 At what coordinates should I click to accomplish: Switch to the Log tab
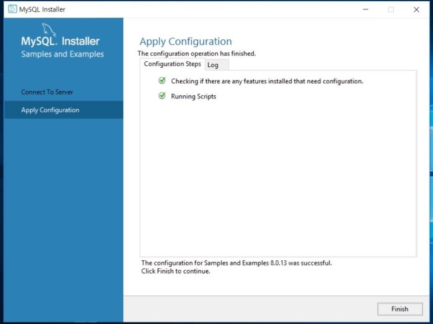217,65
